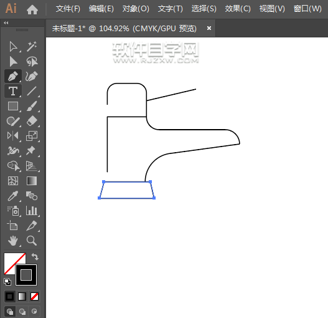328x318 pixels.
Task: Collapse the tools panel with double arrows
Action: (6, 23)
